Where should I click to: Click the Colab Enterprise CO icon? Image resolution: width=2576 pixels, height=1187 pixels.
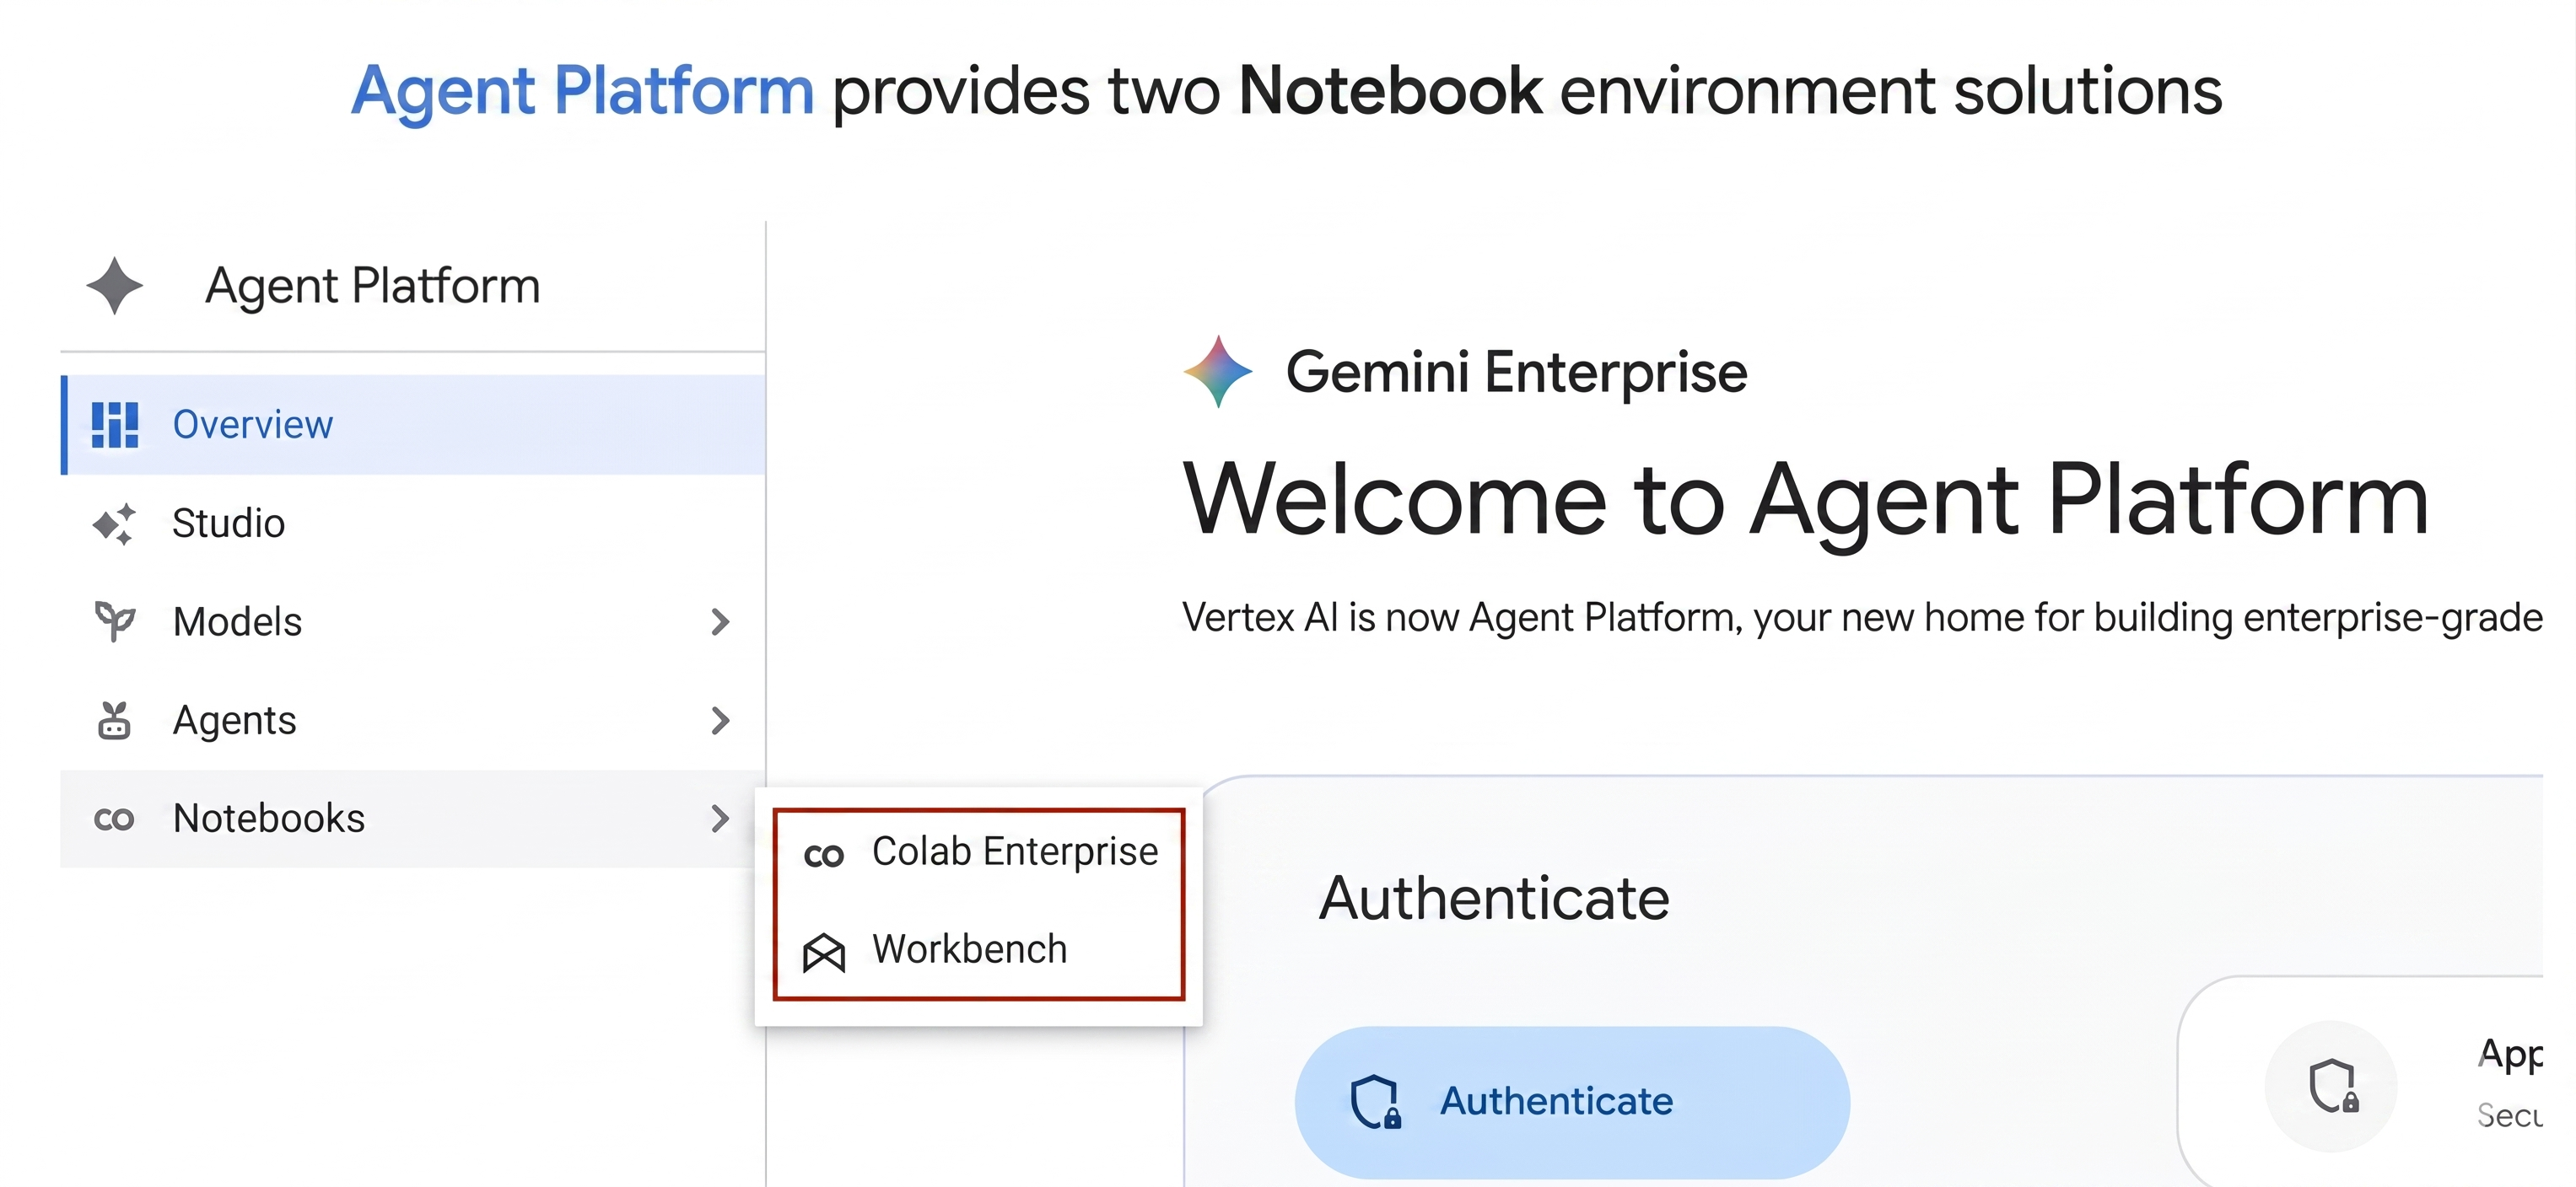(x=824, y=856)
